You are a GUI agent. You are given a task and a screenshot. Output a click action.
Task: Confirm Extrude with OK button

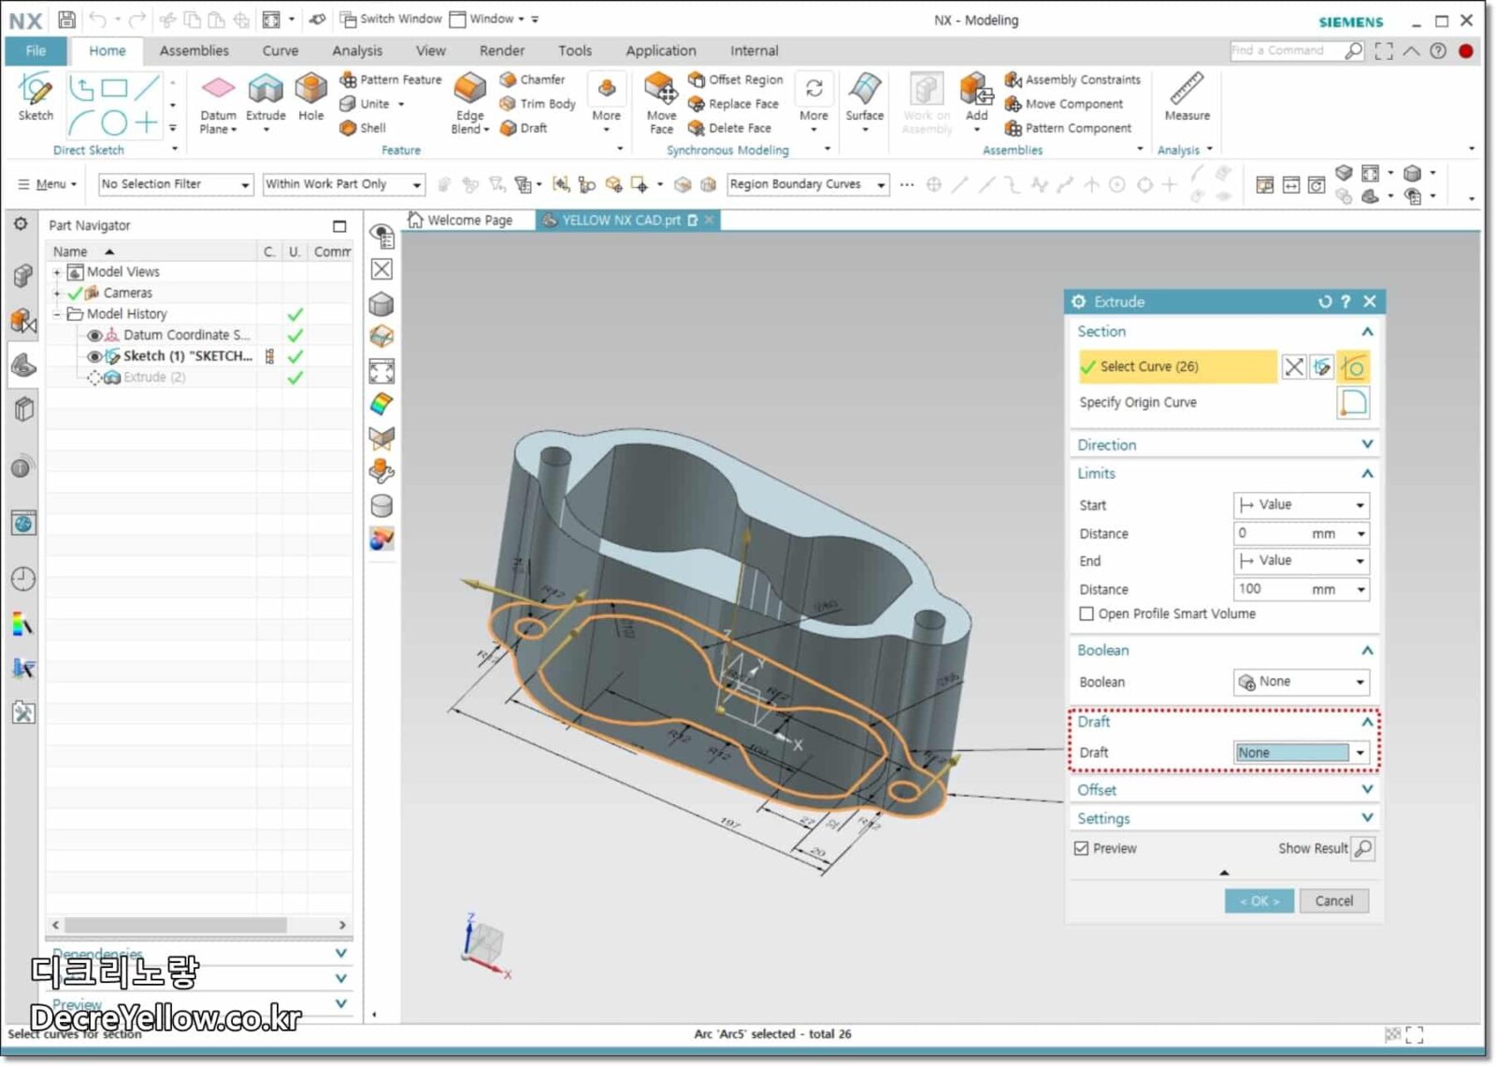(1259, 902)
